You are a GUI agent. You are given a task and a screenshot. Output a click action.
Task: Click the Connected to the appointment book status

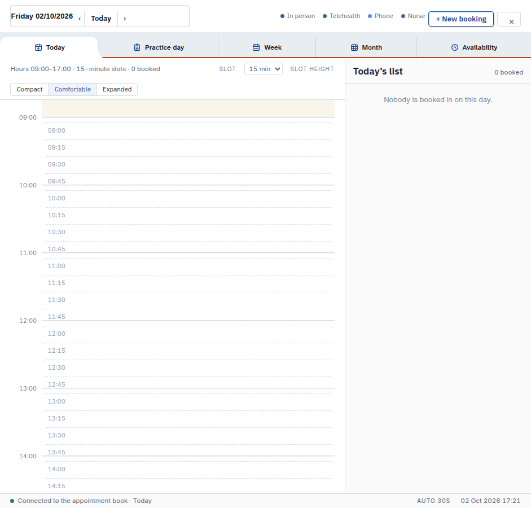(x=85, y=501)
